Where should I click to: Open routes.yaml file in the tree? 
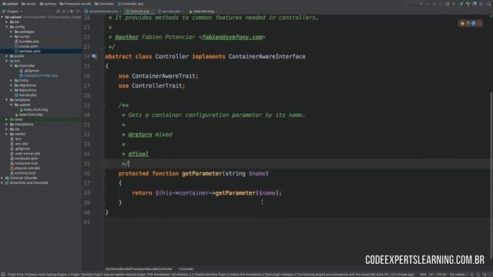[29, 46]
